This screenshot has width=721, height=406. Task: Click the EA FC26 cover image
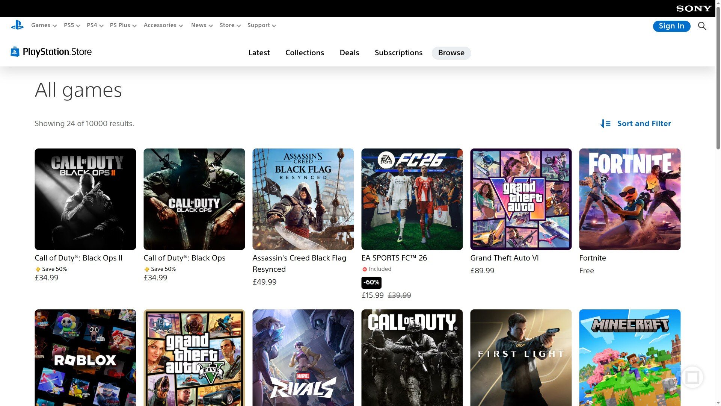(412, 199)
